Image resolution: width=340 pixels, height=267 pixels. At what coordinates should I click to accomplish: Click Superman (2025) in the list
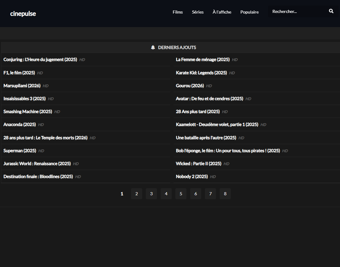coord(20,151)
